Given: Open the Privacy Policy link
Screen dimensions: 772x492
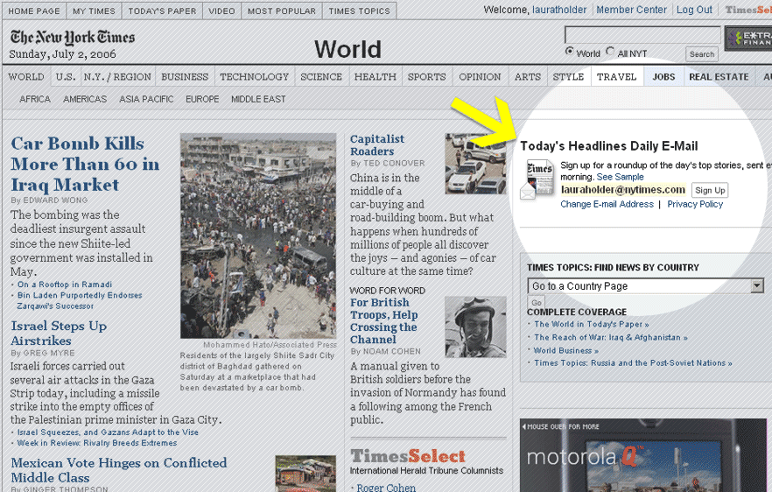Looking at the screenshot, I should 695,204.
